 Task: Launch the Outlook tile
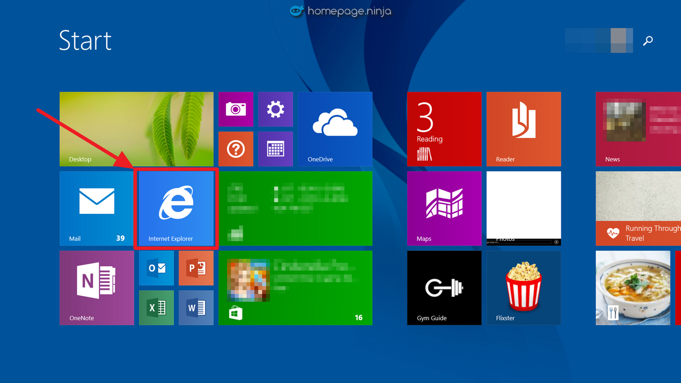(x=156, y=268)
